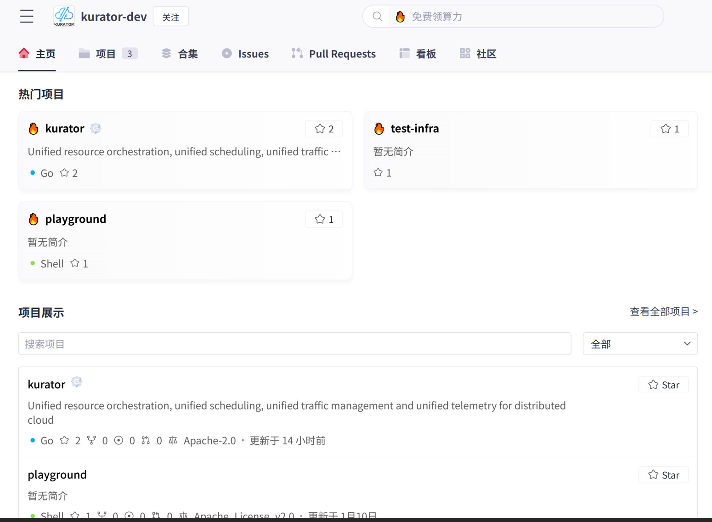The width and height of the screenshot is (712, 522).
Task: Click the issues count icon in kurator row
Action: click(x=119, y=440)
